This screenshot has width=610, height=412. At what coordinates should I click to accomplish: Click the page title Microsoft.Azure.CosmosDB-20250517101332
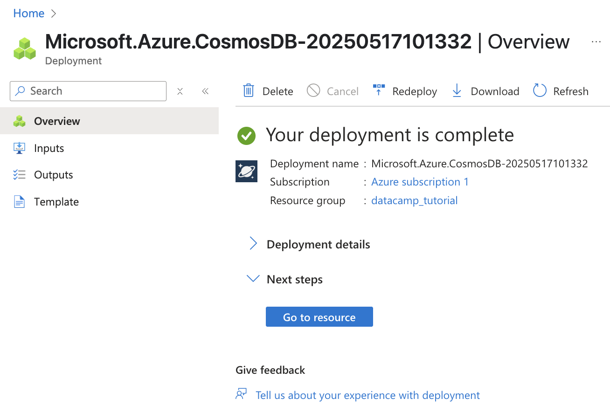[258, 41]
